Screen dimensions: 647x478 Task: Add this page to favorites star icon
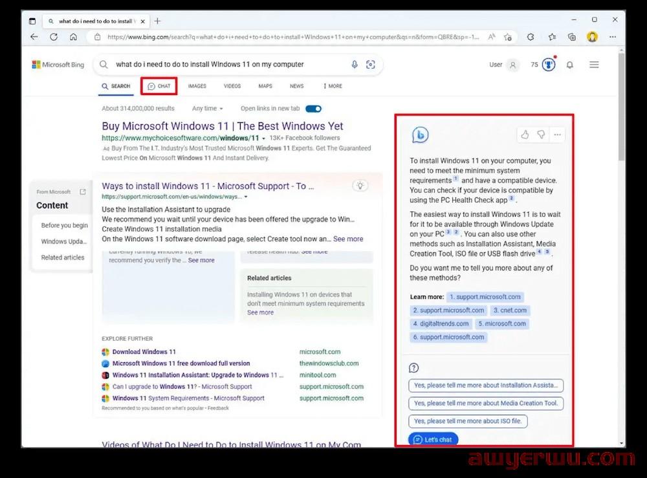tap(508, 37)
